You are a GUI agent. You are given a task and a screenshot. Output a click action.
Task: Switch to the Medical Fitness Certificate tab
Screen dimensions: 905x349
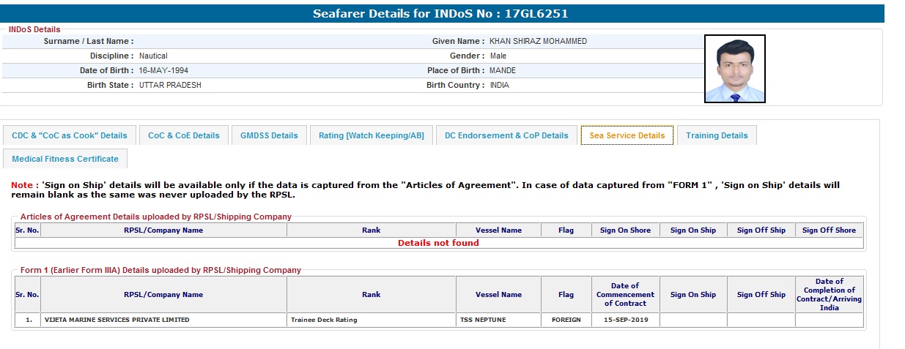click(x=65, y=159)
